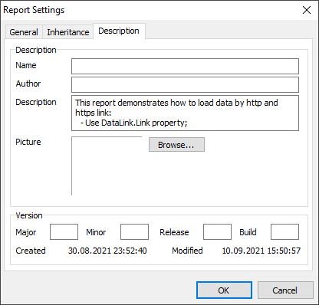This screenshot has width=319, height=305.
Task: Click the Modified date 10.09.2021 text
Action: coord(261,251)
